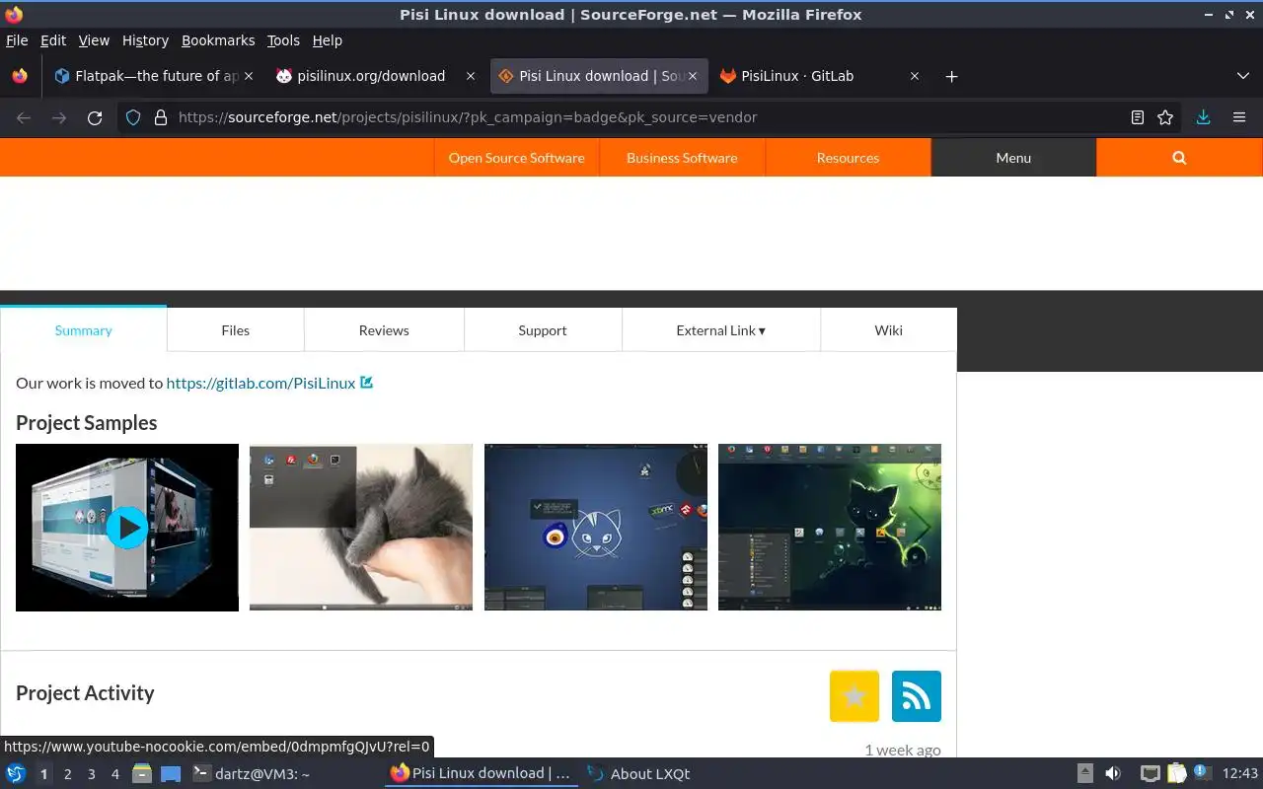Open the Help menu
The width and height of the screenshot is (1263, 789).
(x=327, y=40)
